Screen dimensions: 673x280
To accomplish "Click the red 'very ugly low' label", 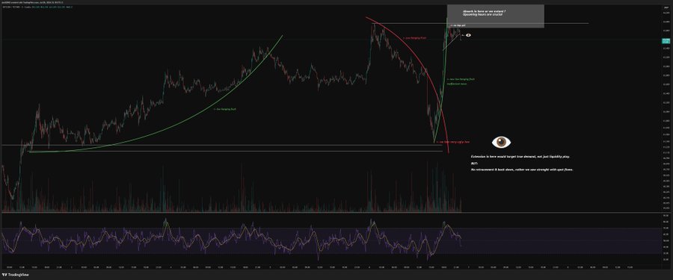I will point(452,142).
